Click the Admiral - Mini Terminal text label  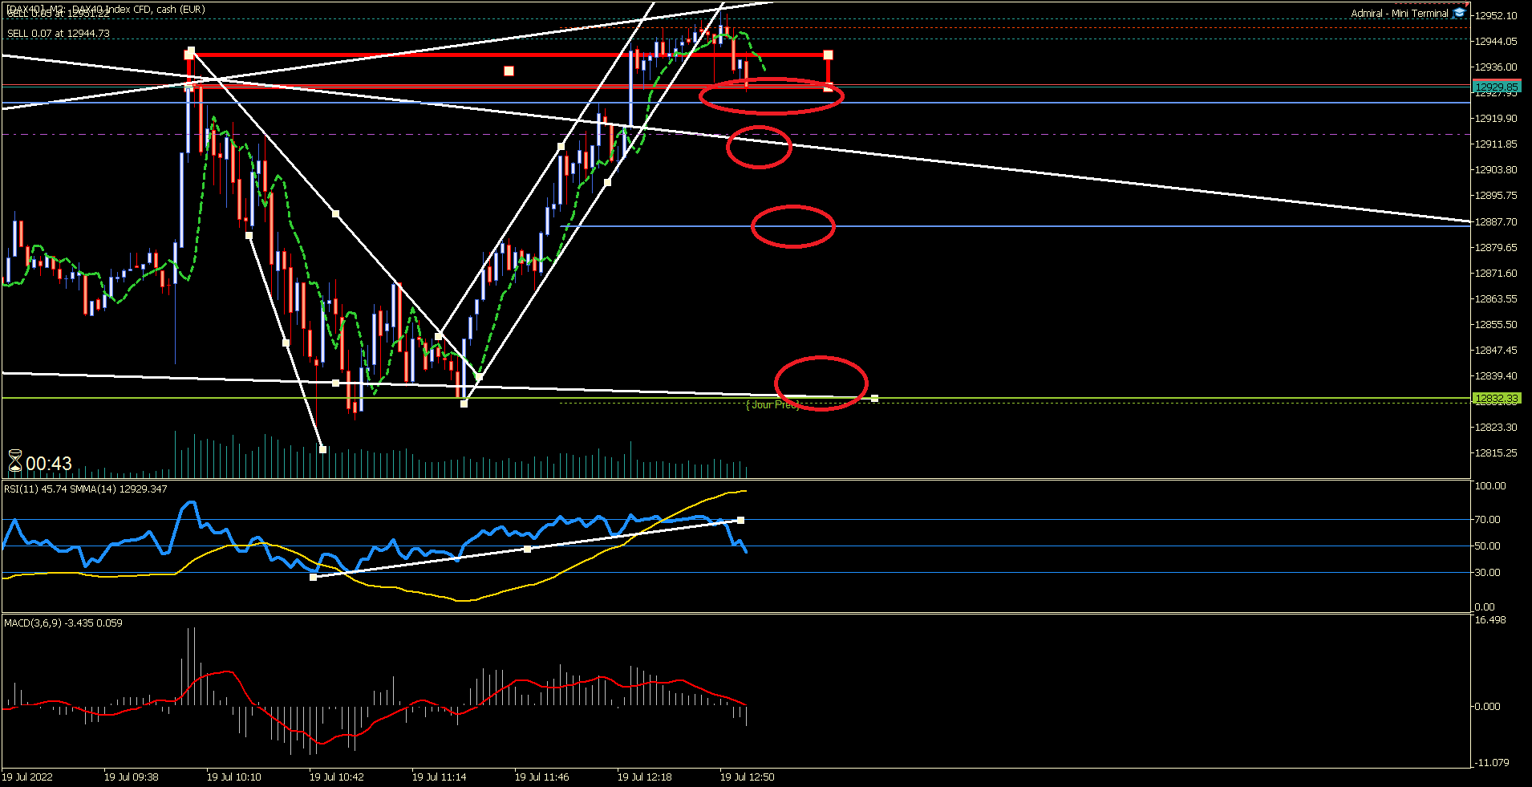[x=1400, y=14]
